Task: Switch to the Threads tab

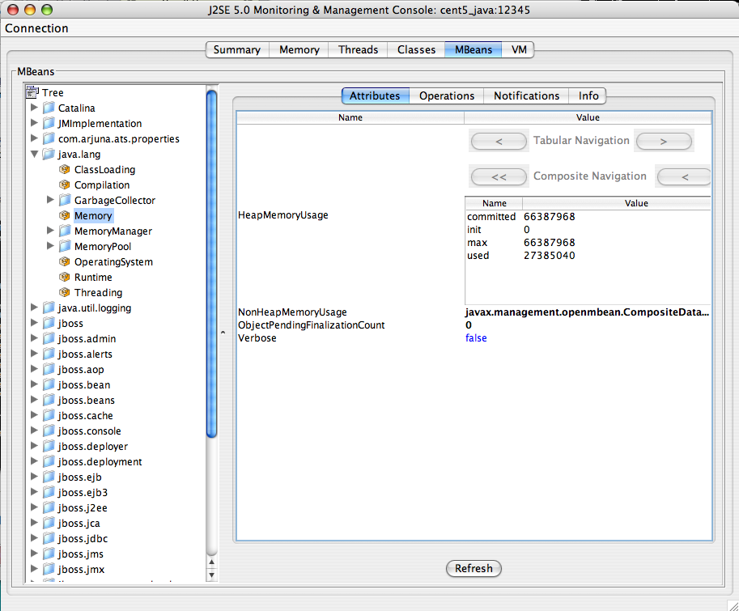Action: pyautogui.click(x=359, y=49)
